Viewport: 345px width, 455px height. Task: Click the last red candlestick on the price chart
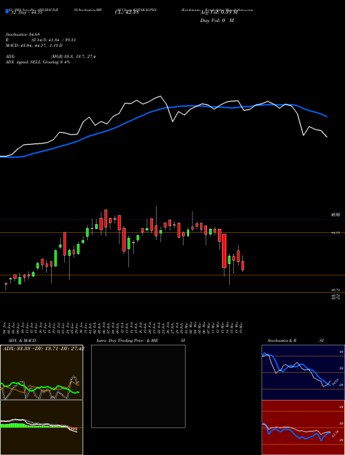243,266
